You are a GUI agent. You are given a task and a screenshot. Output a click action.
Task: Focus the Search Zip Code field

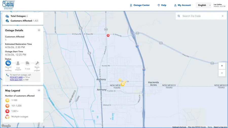click(x=201, y=16)
